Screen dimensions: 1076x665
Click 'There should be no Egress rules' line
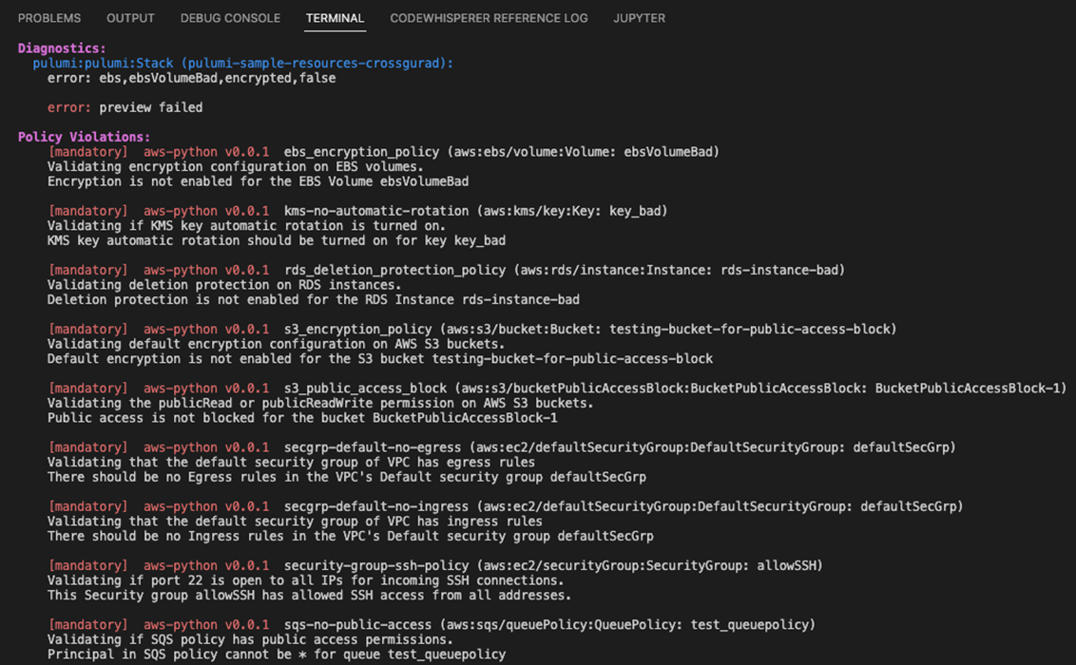(347, 477)
